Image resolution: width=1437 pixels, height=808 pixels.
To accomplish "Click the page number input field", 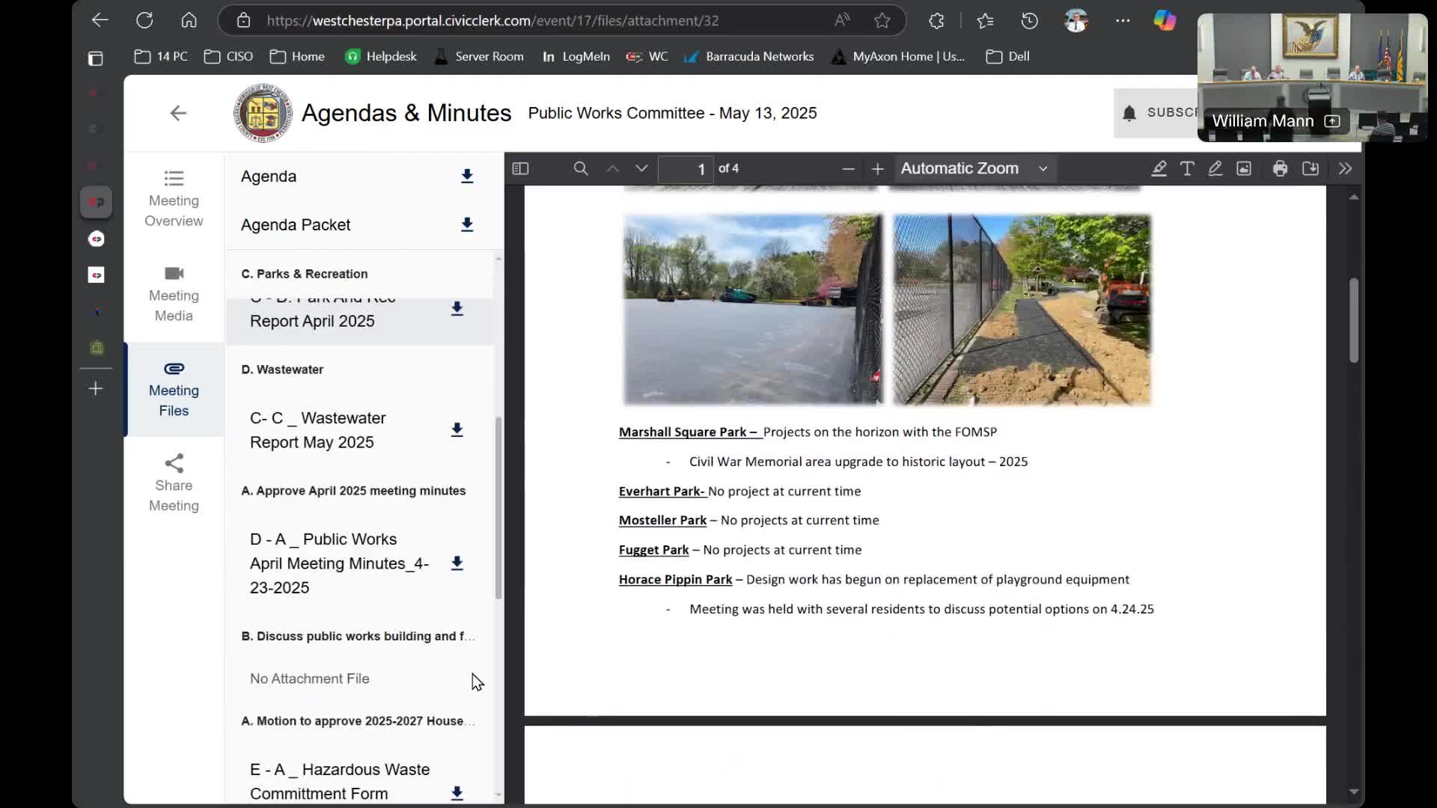I will click(x=686, y=169).
